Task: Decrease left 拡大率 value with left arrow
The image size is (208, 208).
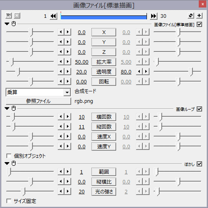Action: pos(61,61)
